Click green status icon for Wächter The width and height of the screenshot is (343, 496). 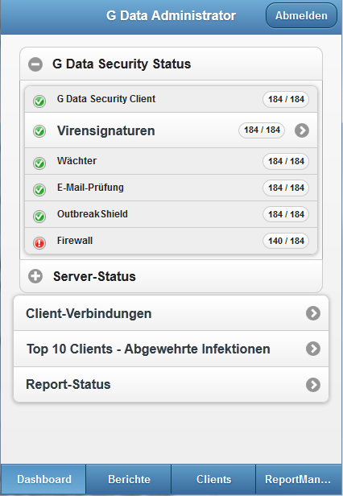[39, 163]
